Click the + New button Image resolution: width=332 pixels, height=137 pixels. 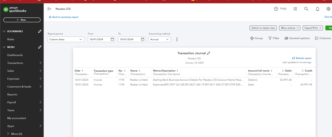click(x=22, y=20)
